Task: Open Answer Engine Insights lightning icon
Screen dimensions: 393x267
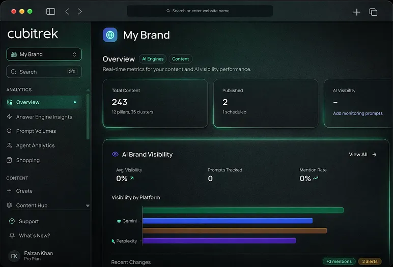Action: tap(10, 117)
